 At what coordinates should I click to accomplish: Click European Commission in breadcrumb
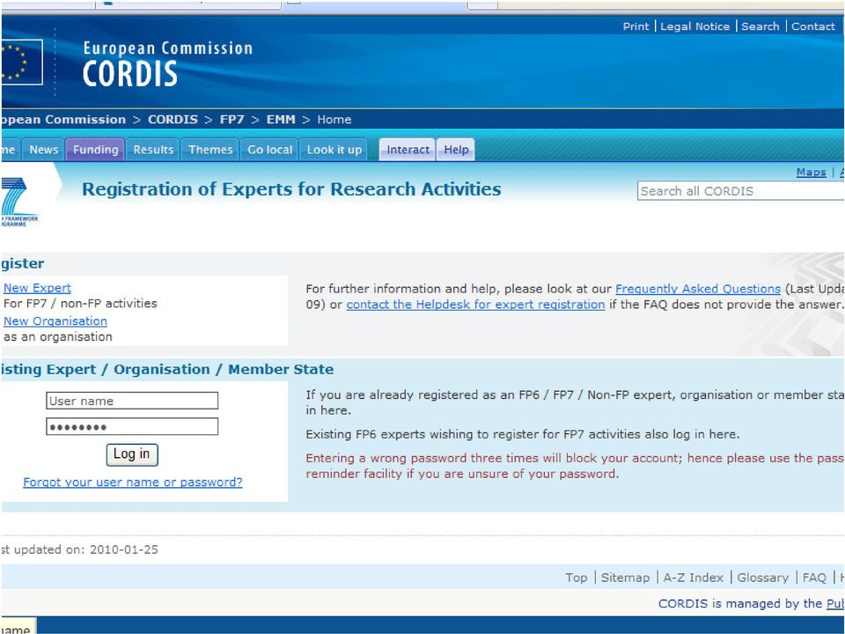(63, 119)
